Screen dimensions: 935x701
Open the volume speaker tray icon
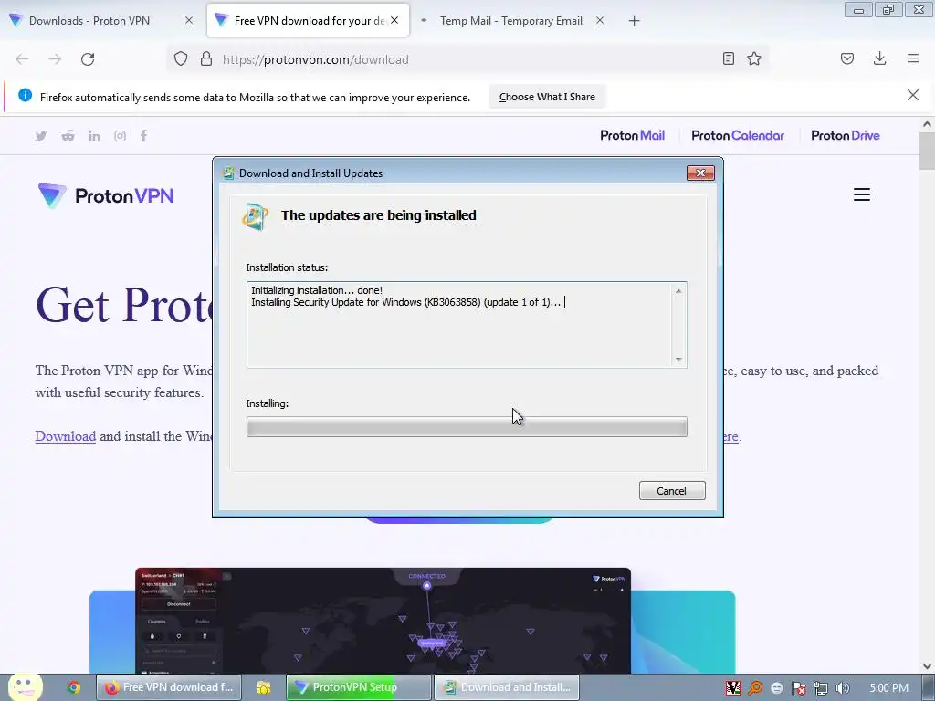pos(843,688)
